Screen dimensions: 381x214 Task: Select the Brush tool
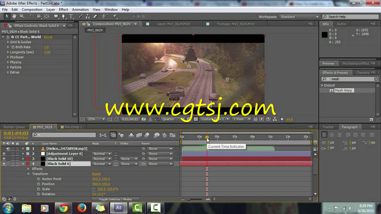[80, 16]
